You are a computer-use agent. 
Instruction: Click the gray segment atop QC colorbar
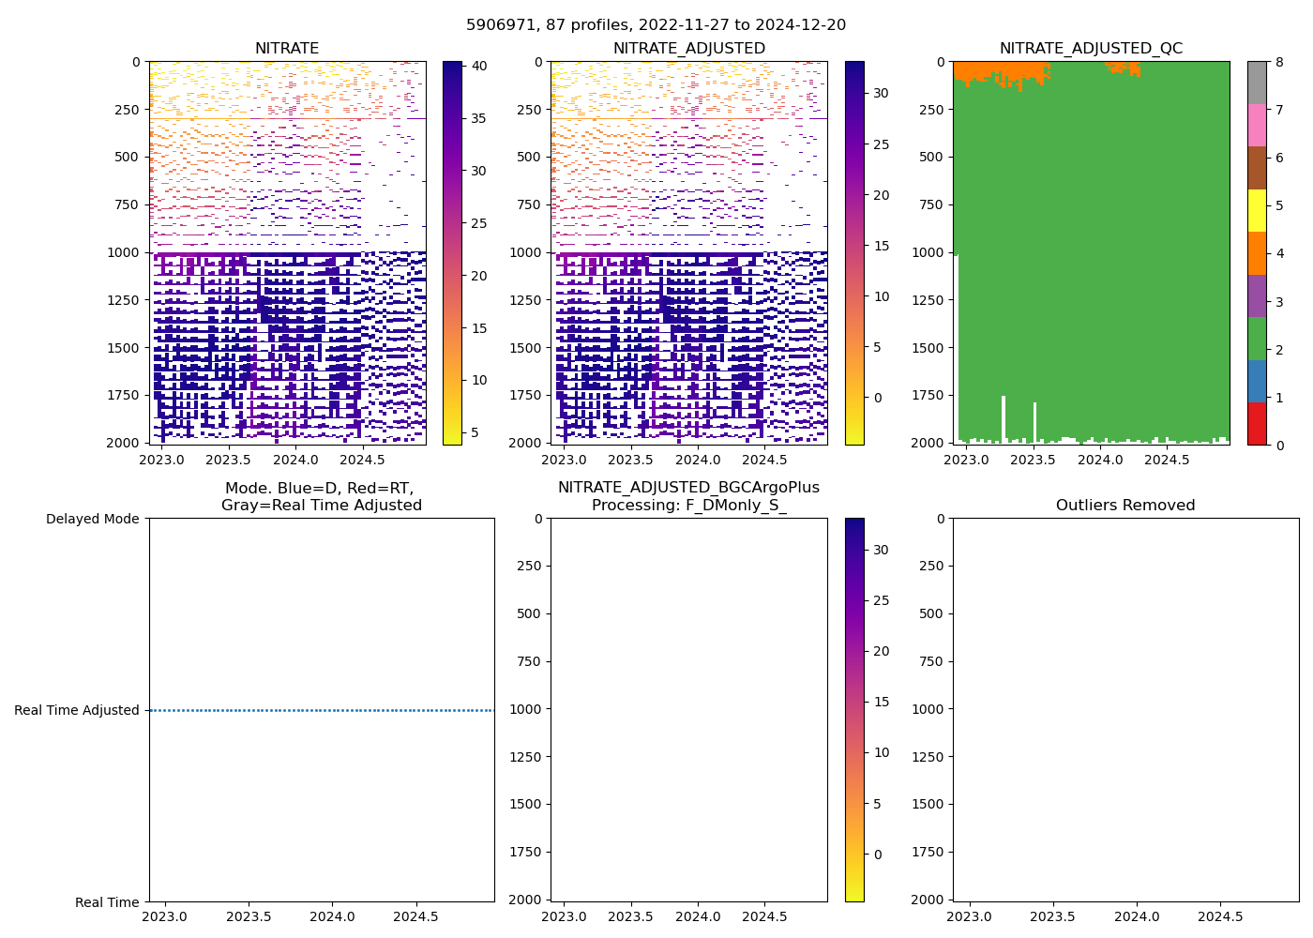point(1257,83)
